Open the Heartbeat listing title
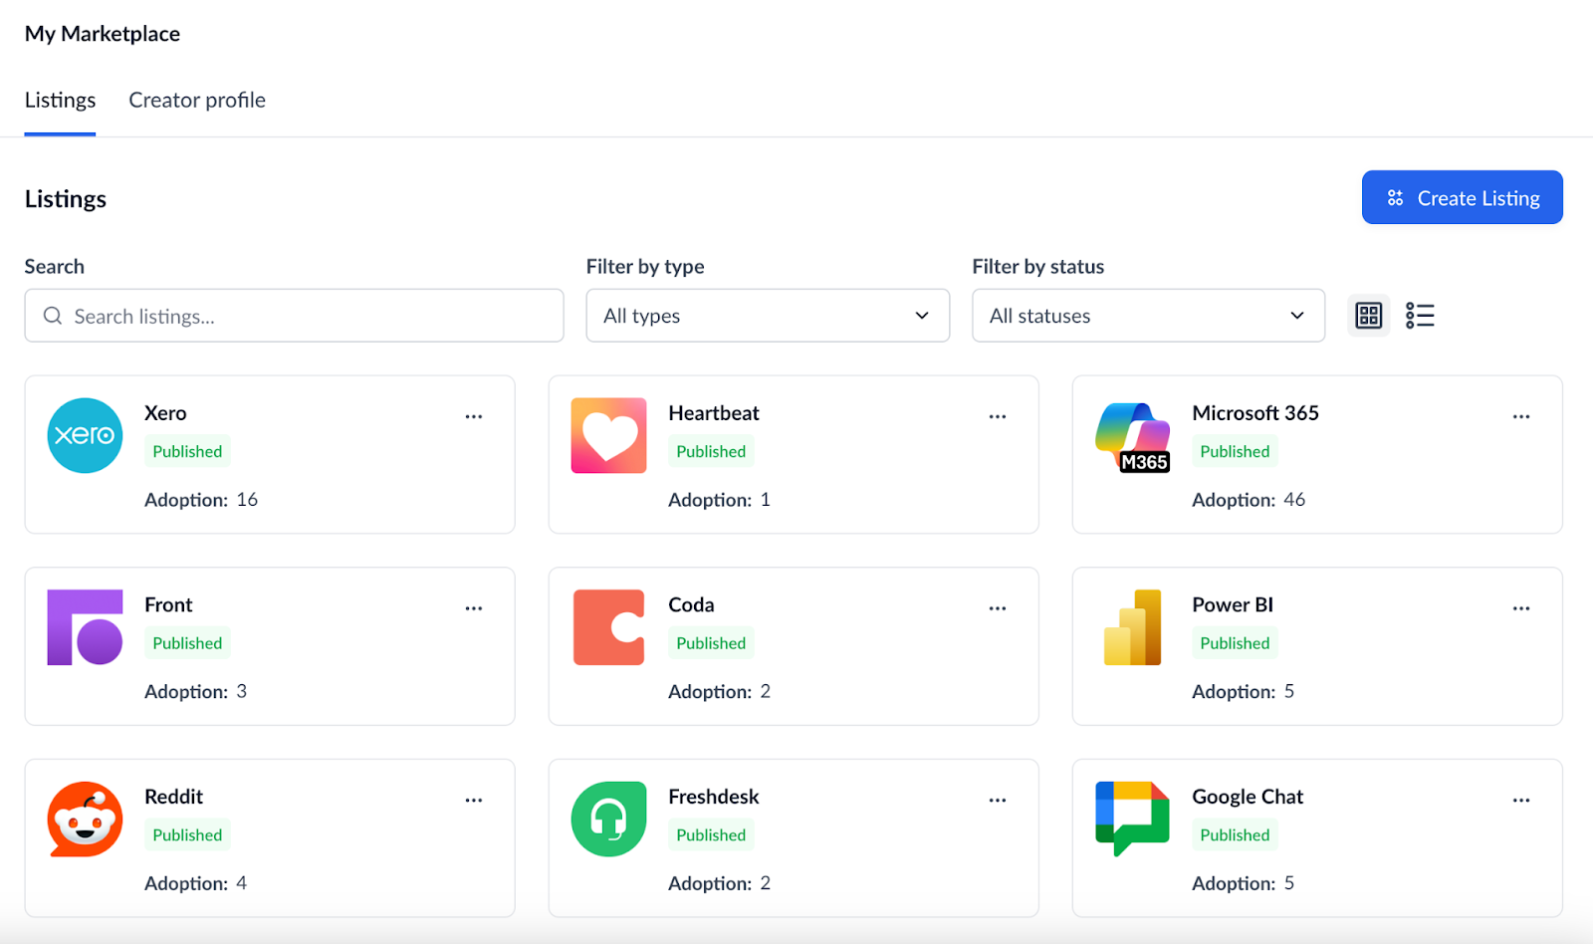 coord(714,412)
